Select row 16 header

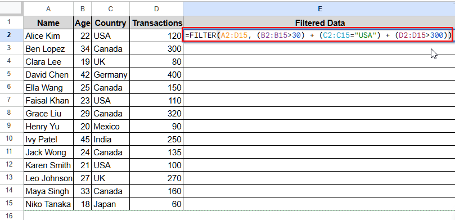pos(8,215)
